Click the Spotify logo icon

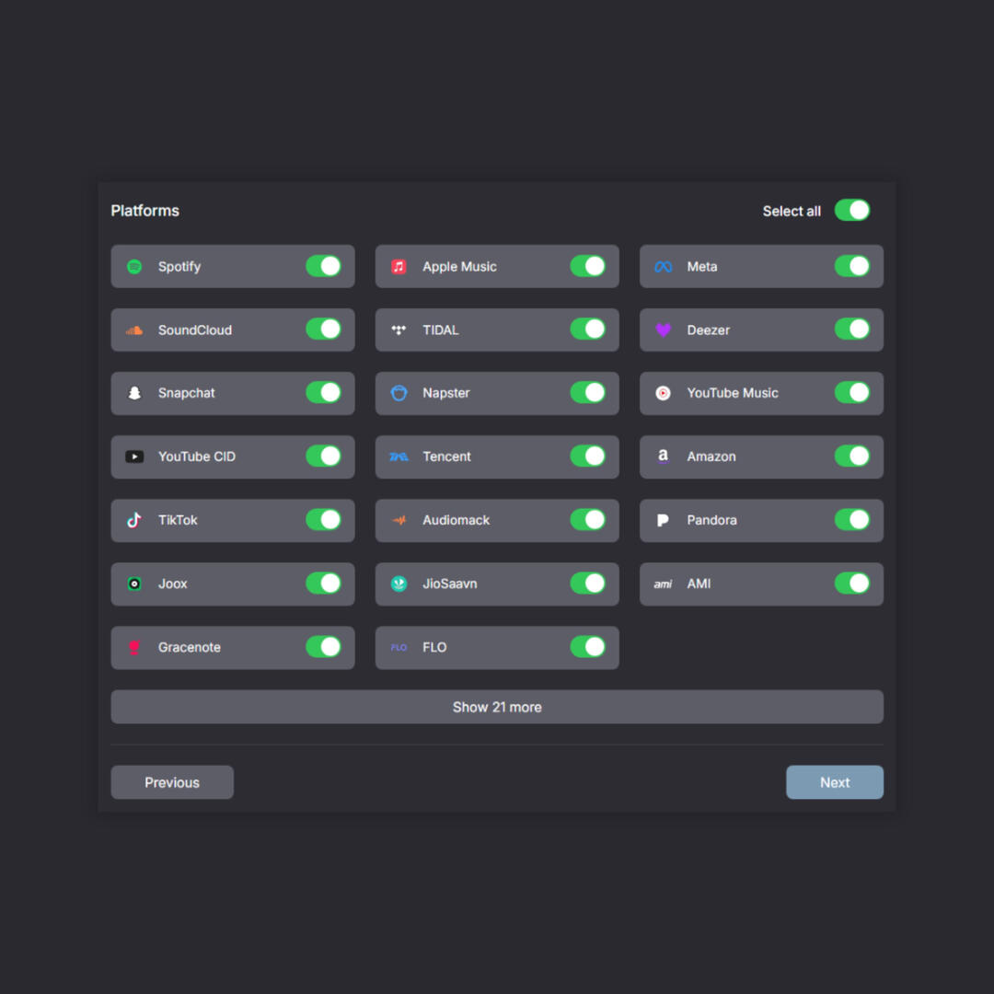(x=134, y=267)
